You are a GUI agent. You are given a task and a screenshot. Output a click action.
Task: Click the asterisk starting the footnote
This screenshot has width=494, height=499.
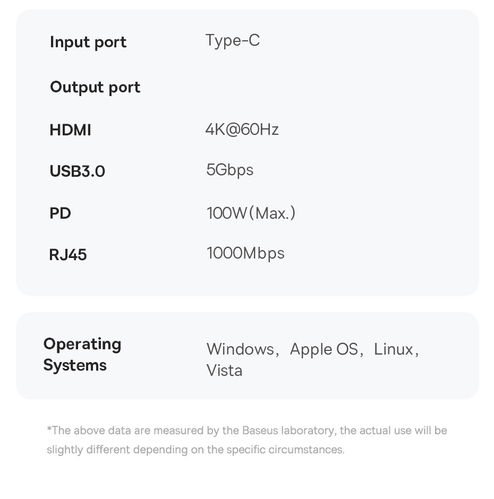[x=49, y=429]
